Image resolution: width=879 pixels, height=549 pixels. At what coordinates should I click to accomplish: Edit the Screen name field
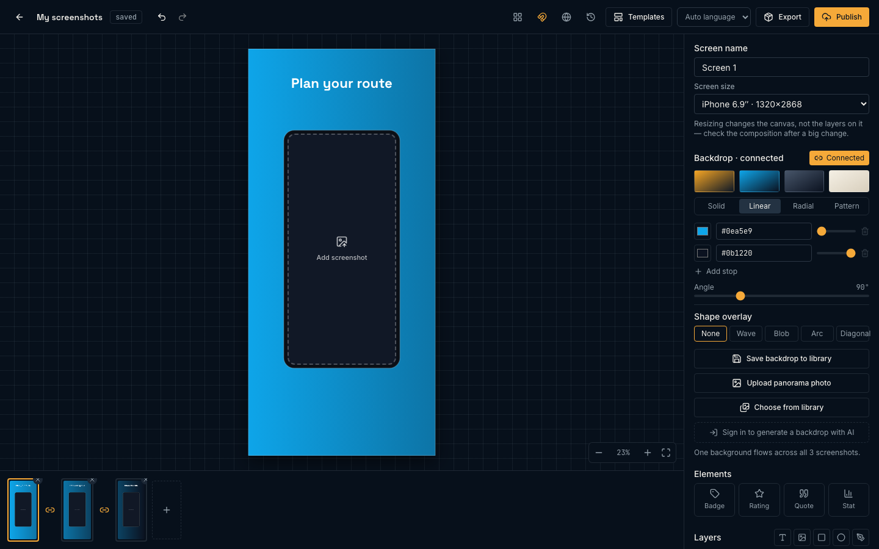pos(781,67)
